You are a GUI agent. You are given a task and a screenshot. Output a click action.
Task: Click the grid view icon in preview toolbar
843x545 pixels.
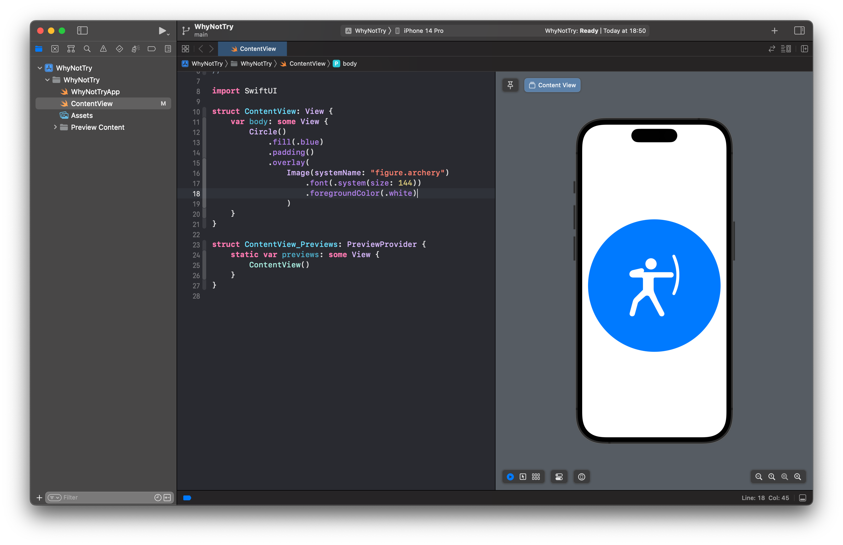[536, 476]
